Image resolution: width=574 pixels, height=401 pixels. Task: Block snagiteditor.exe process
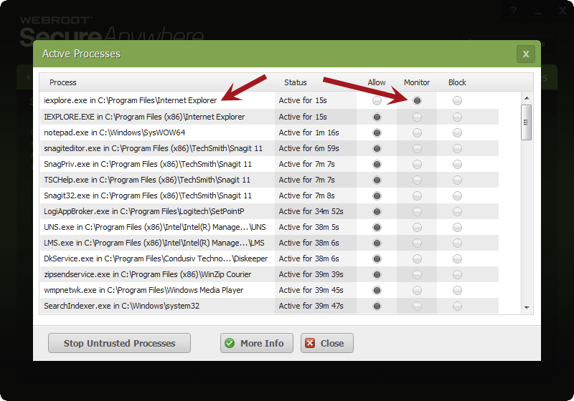click(457, 148)
